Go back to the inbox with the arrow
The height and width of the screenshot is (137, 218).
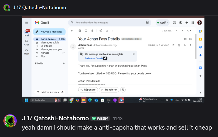click(x=72, y=30)
